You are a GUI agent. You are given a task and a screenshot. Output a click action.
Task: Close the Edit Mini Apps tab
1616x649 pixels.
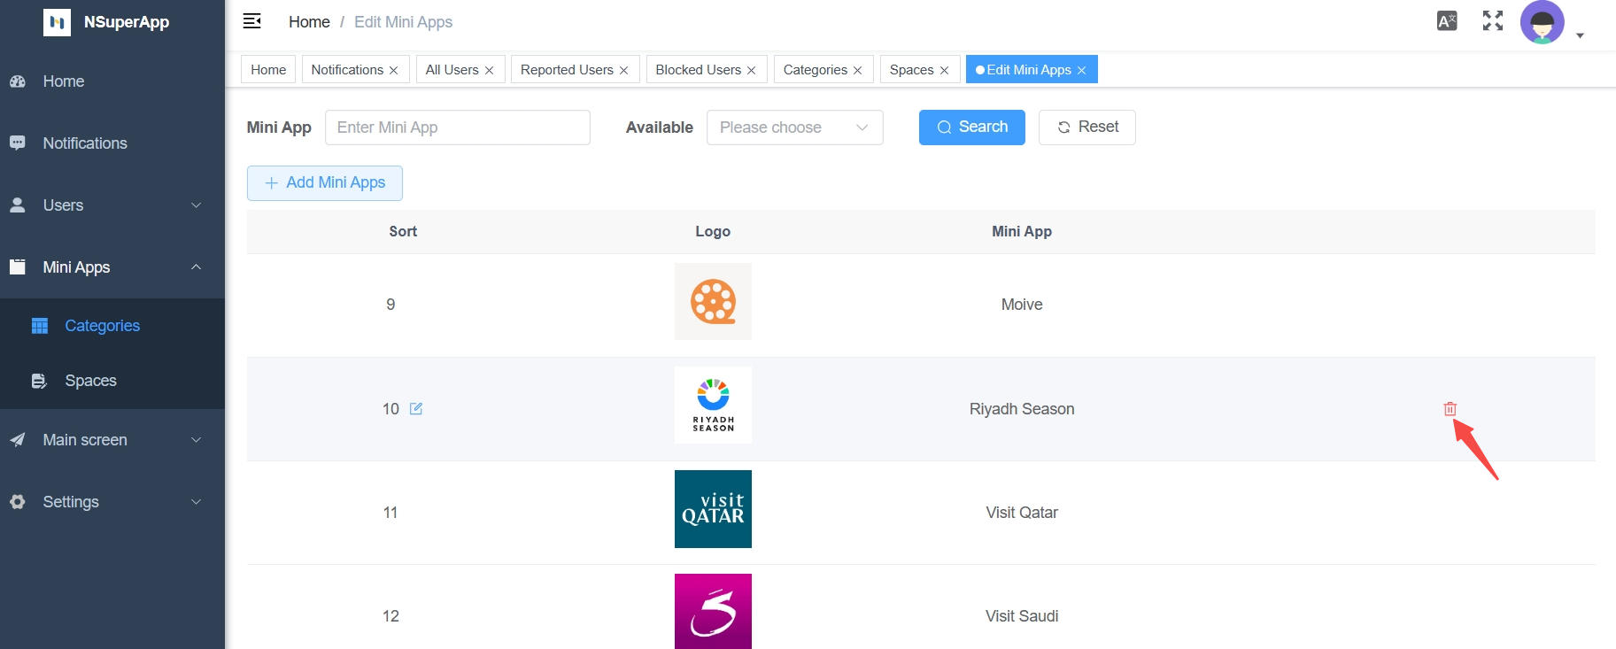(x=1081, y=71)
